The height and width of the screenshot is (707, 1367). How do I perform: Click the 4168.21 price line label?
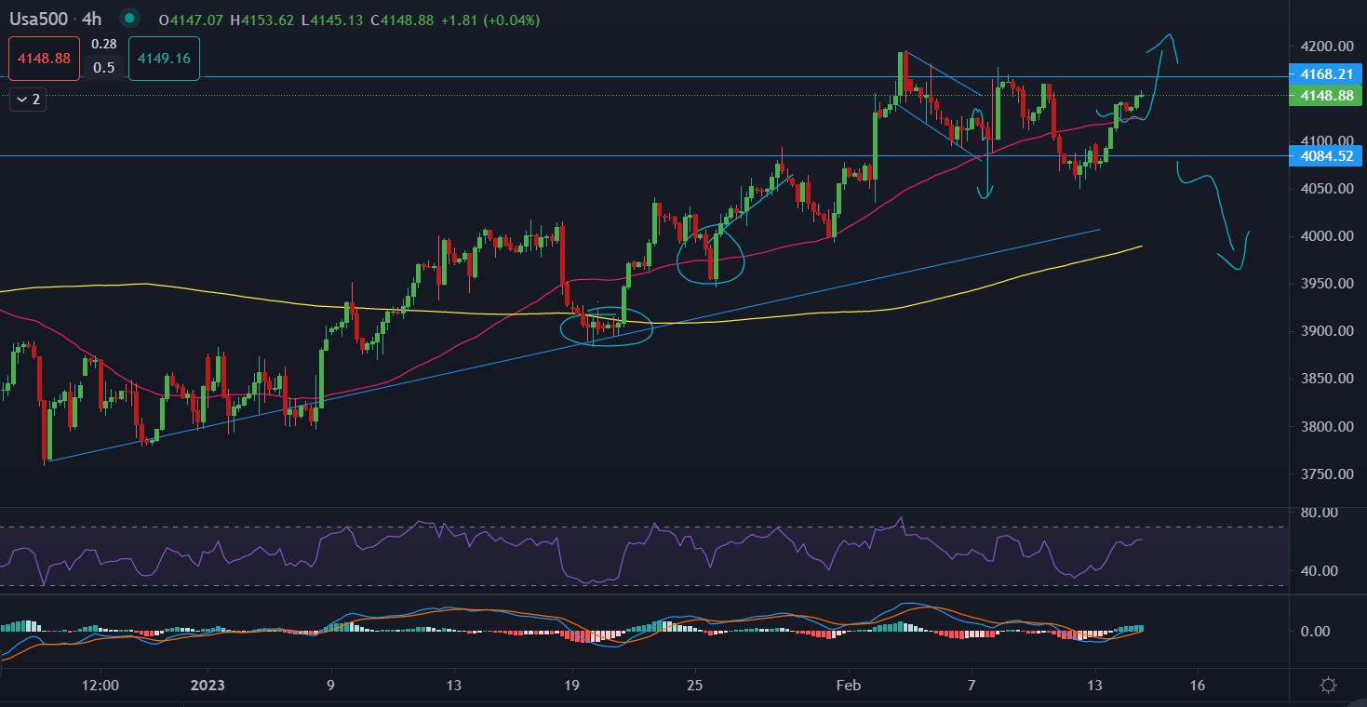1326,73
